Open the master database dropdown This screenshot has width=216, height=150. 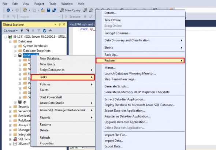tap(59, 17)
